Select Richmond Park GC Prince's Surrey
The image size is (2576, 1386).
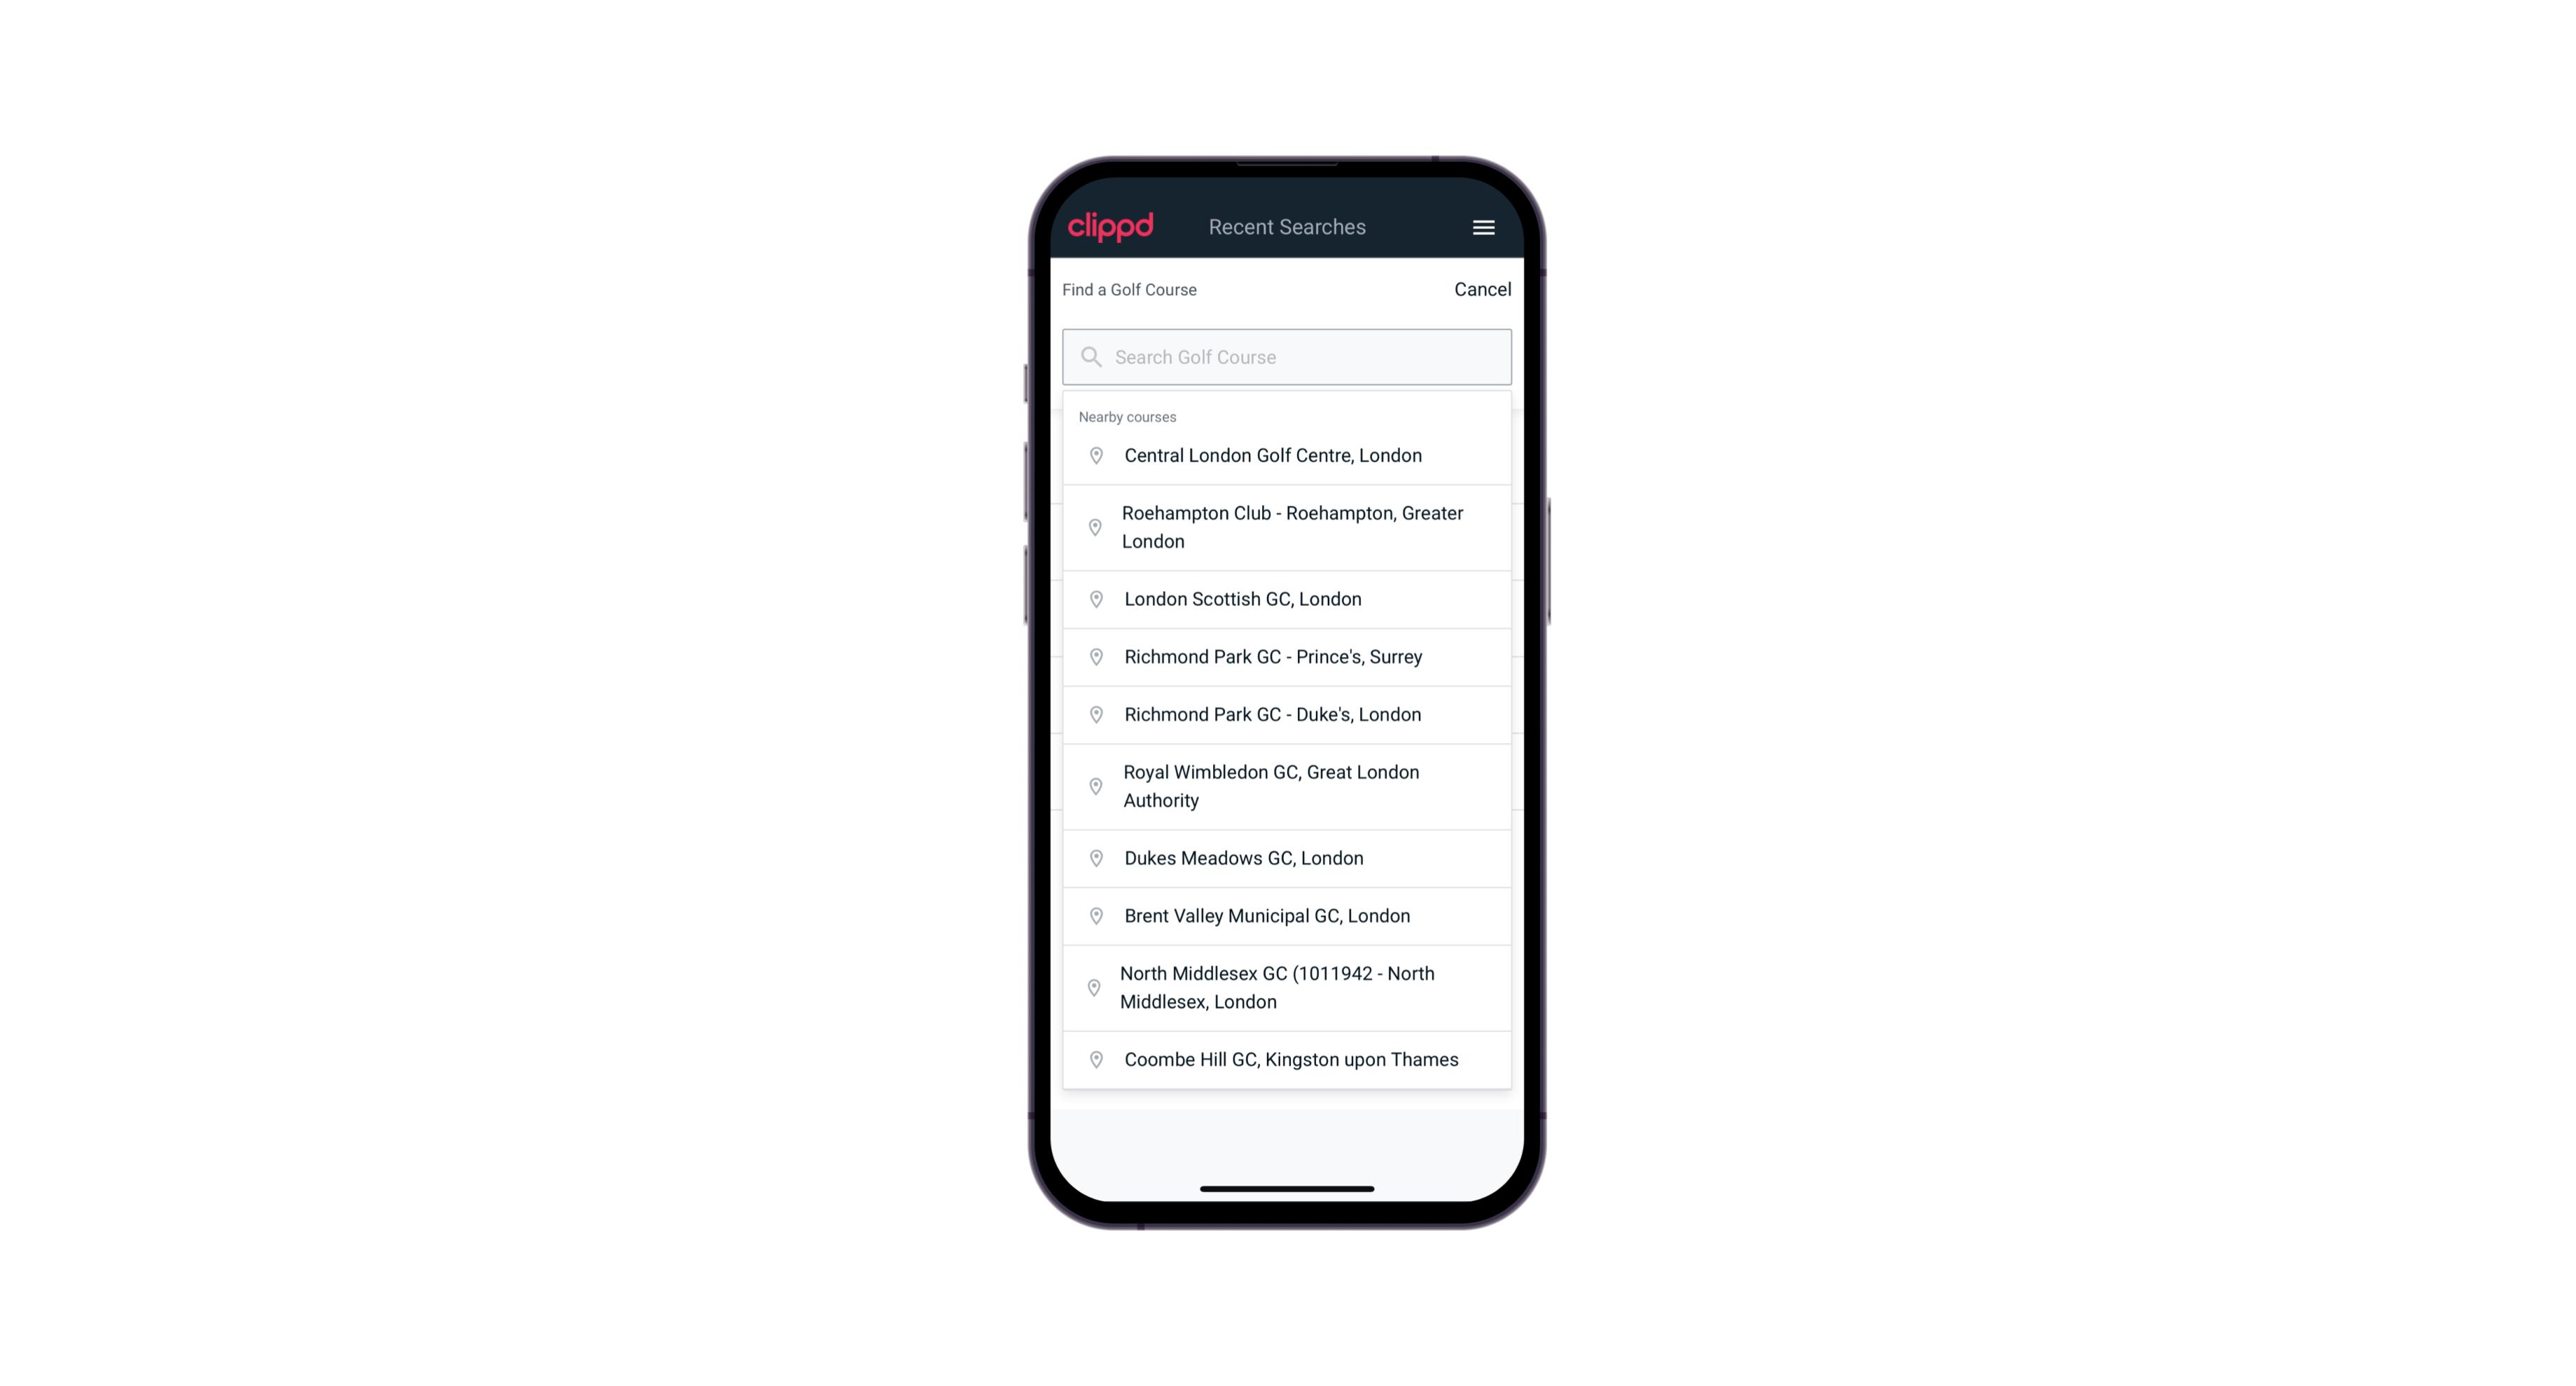click(x=1287, y=657)
